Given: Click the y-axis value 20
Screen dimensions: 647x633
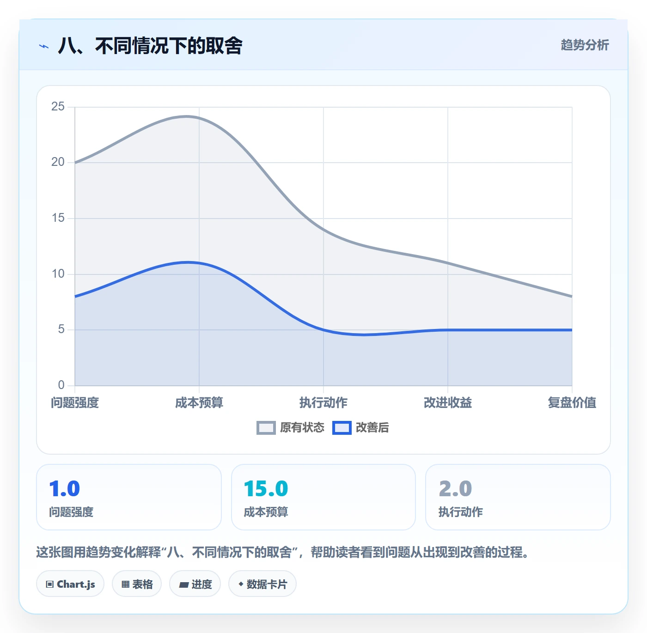Looking at the screenshot, I should click(58, 162).
